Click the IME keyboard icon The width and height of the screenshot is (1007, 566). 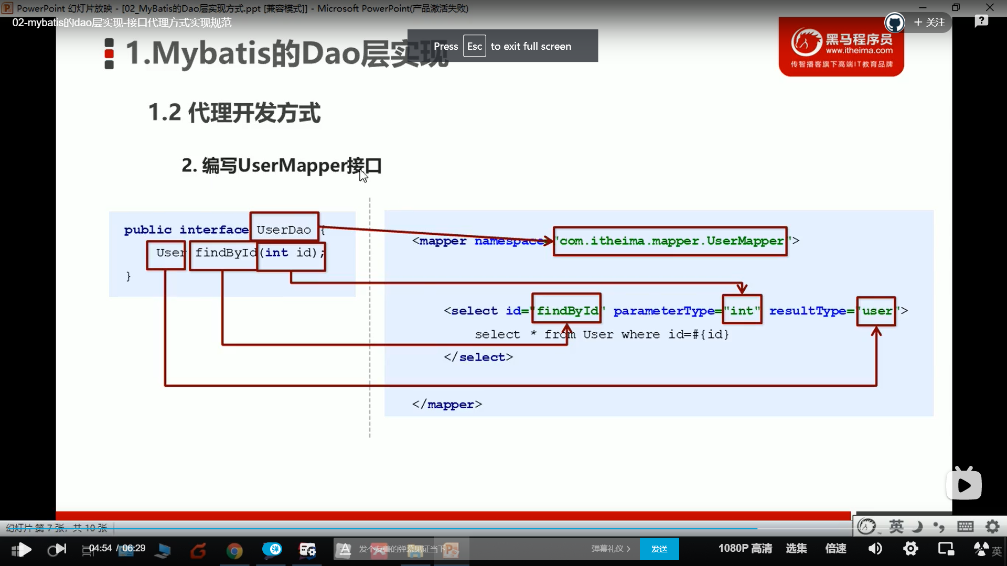point(965,526)
